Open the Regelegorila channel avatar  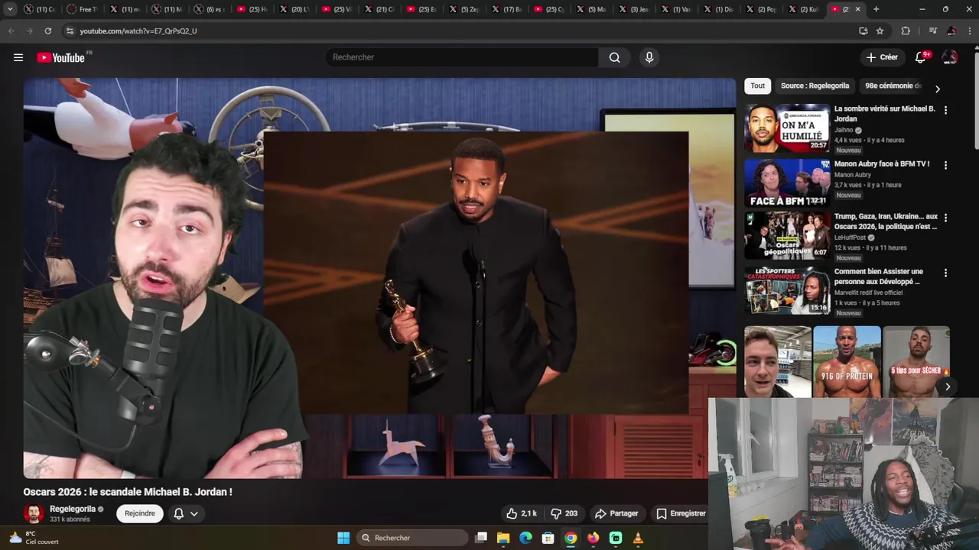(x=33, y=513)
